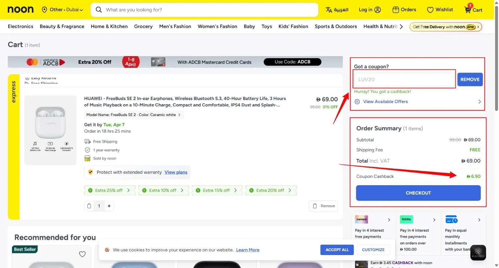This screenshot has height=268, width=499.
Task: Open the cookie Learn More link
Action: click(248, 250)
